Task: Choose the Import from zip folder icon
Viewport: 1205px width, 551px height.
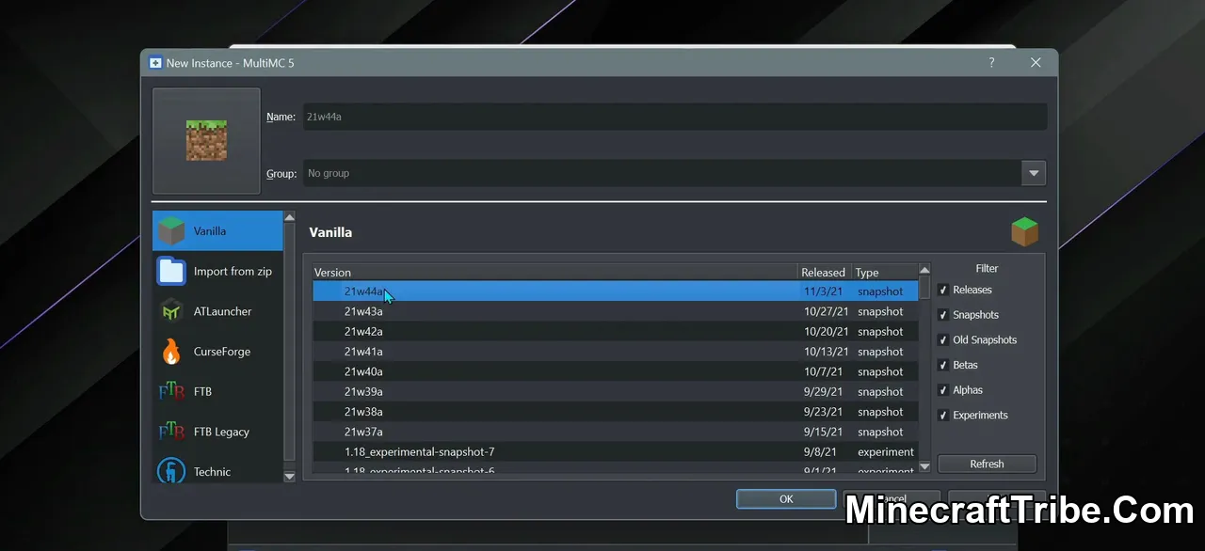Action: pos(170,271)
